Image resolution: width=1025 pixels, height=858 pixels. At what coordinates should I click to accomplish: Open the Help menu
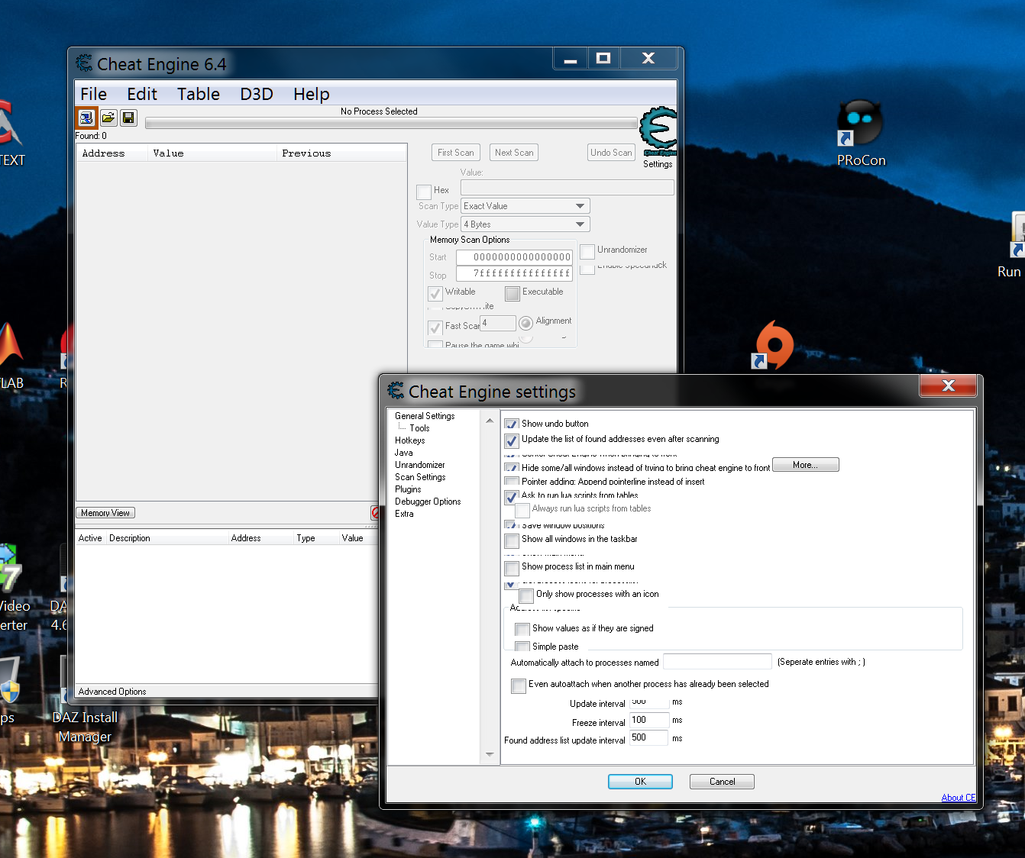pyautogui.click(x=312, y=94)
